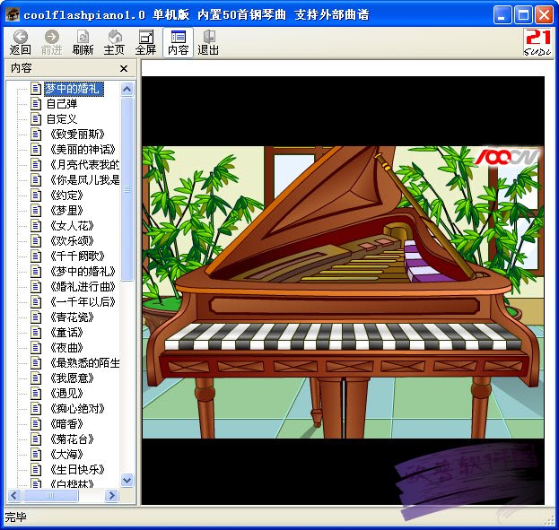559x530 pixels.
Task: Select the song 《约定》
Action: click(x=66, y=195)
